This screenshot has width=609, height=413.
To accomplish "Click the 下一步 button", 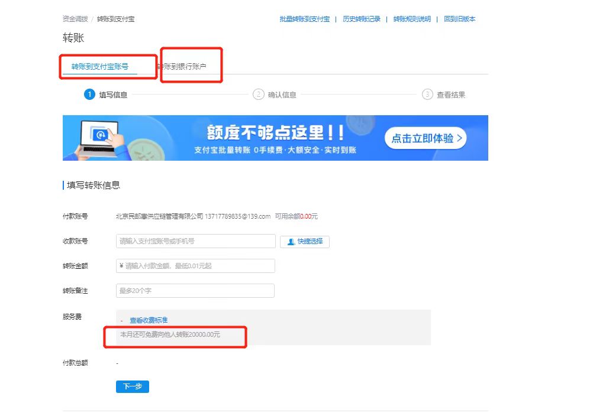I will tap(133, 386).
